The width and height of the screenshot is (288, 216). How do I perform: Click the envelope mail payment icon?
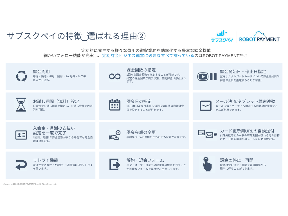tap(206, 106)
